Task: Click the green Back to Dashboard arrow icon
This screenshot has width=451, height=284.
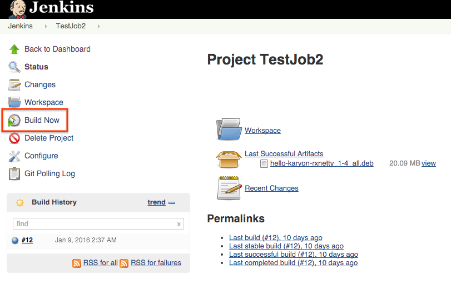Action: [14, 49]
